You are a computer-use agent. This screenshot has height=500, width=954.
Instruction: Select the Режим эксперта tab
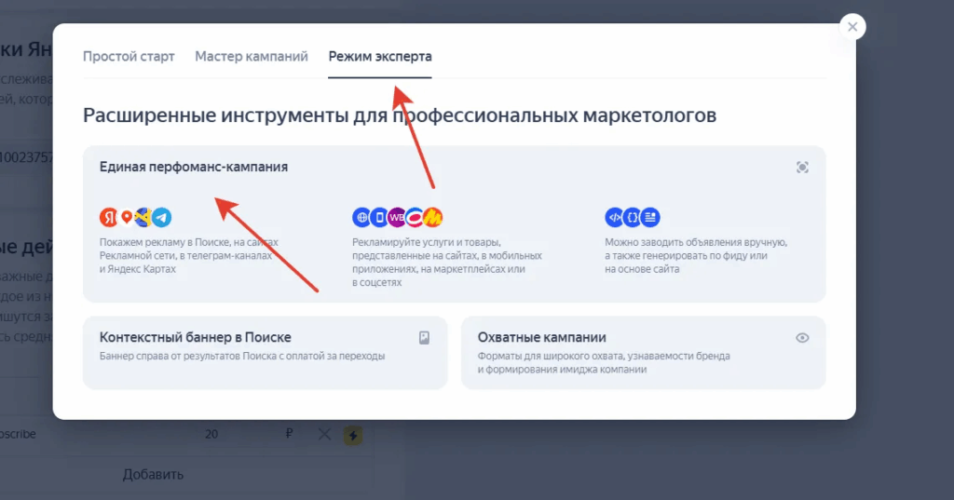[x=379, y=57]
